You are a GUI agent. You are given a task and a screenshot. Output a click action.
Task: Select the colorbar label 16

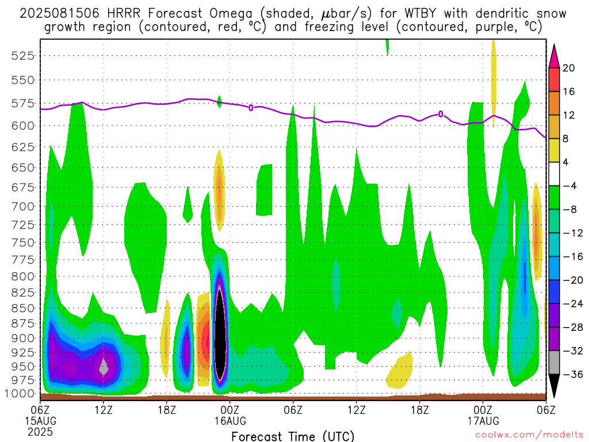pyautogui.click(x=569, y=92)
